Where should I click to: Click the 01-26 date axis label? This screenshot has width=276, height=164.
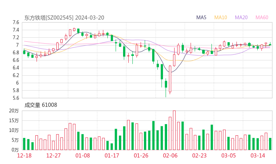[141, 155]
